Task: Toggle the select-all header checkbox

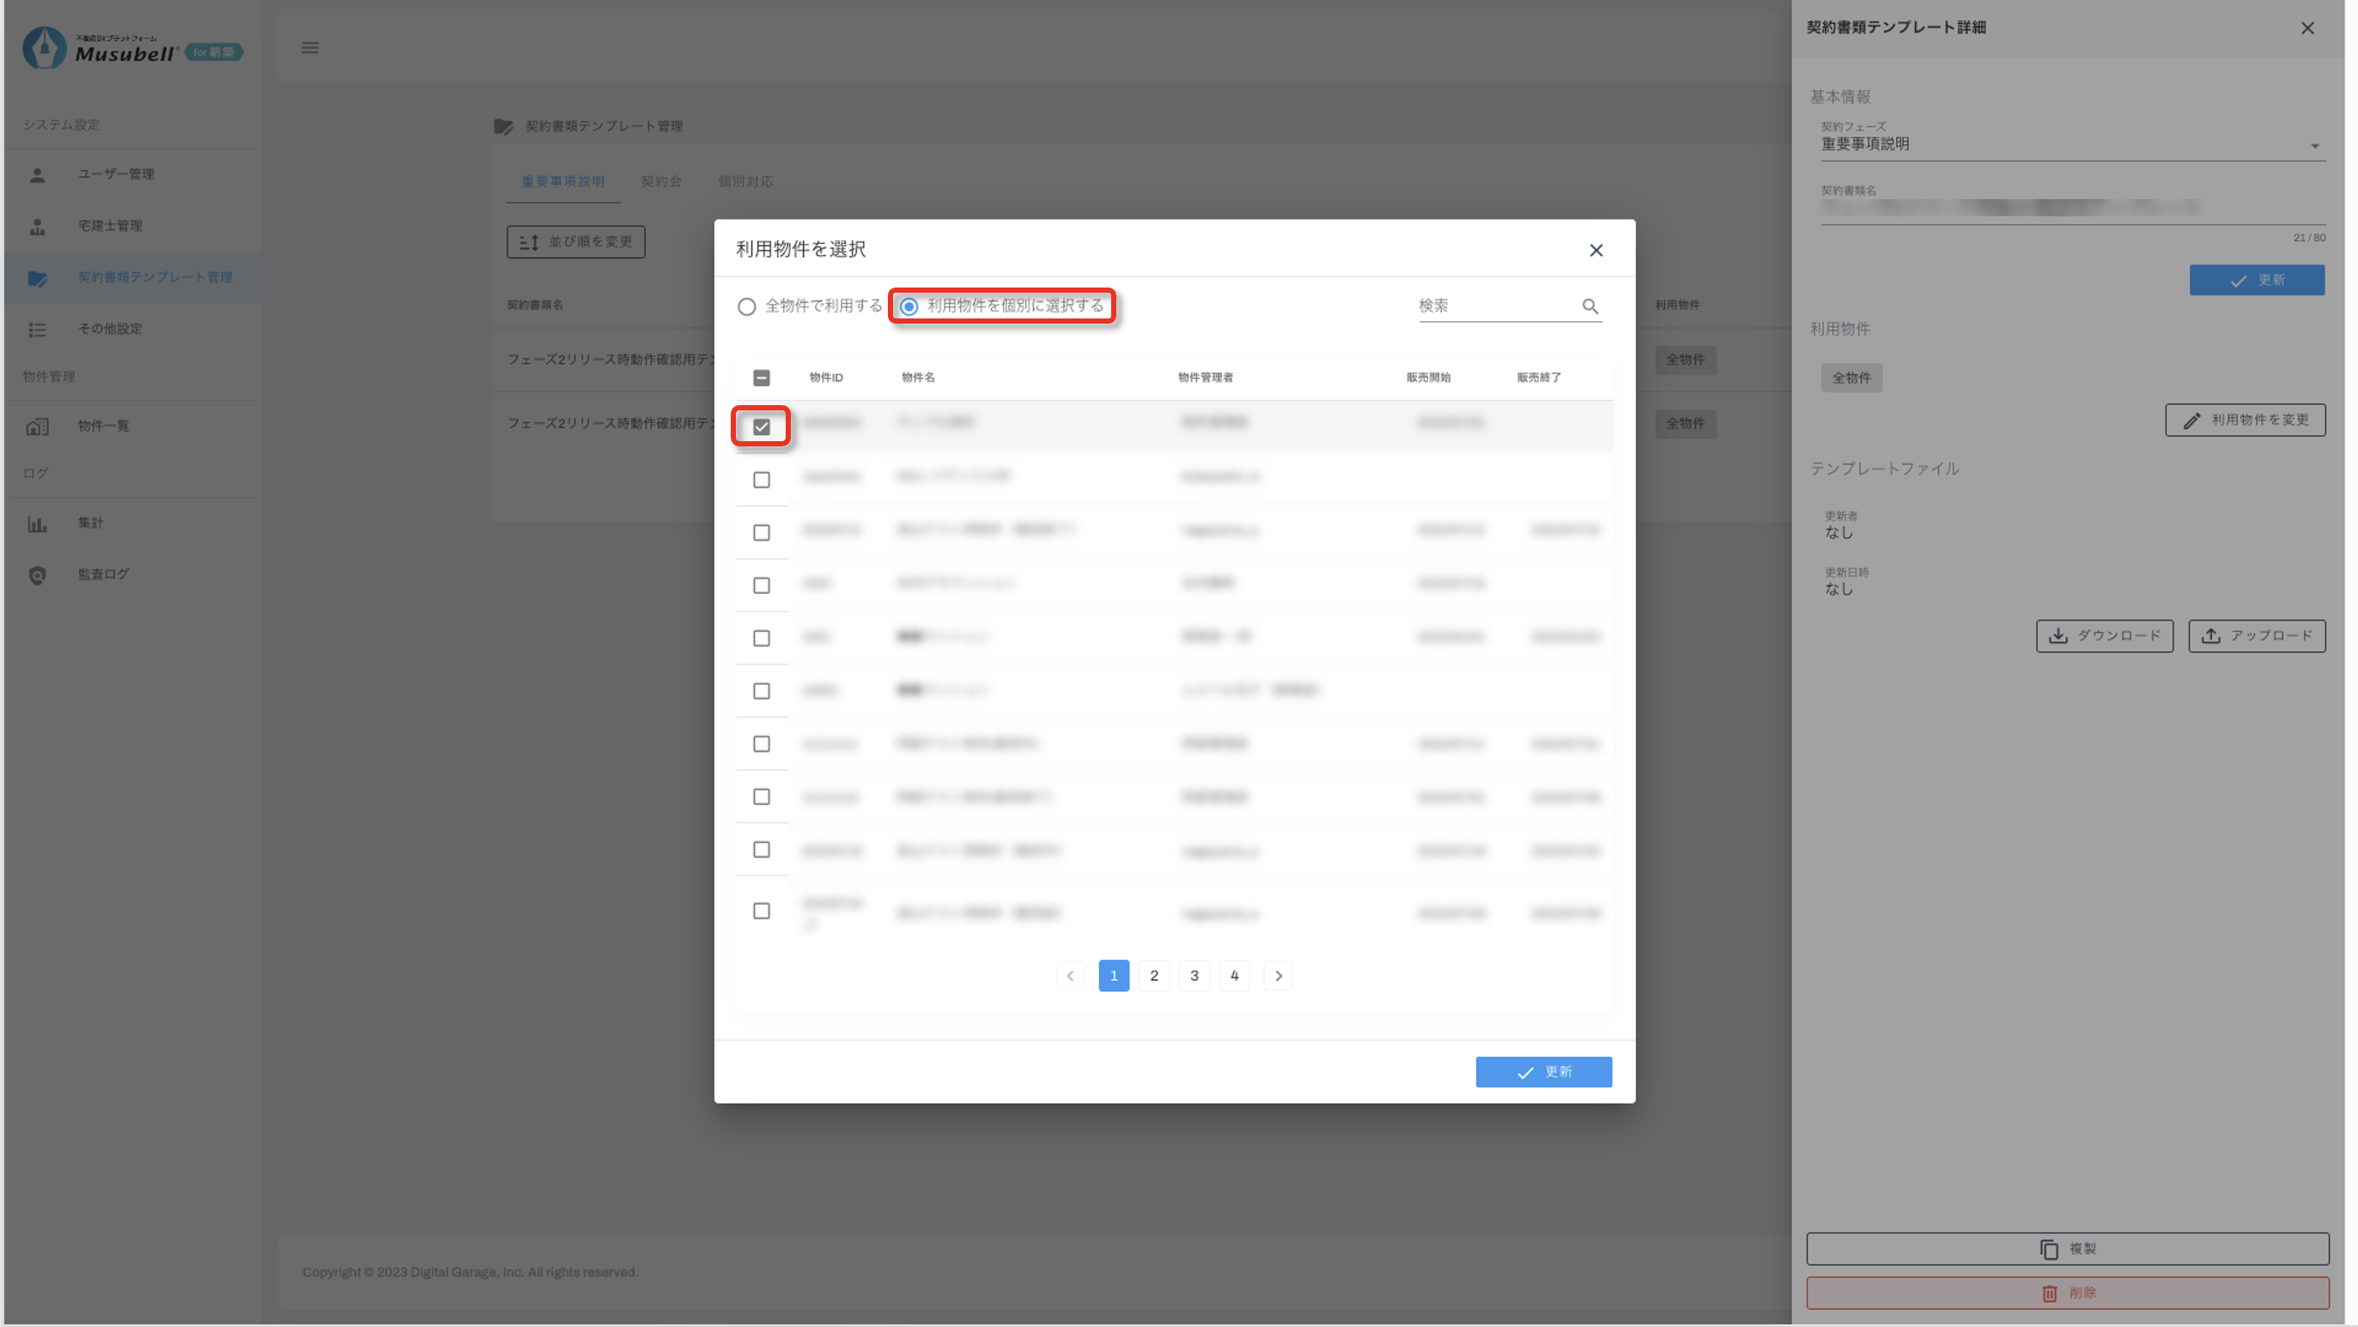Action: pos(762,378)
